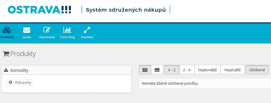The width and height of the screenshot is (271, 103).
Task: Switch to grid view icon
Action: (x=145, y=70)
